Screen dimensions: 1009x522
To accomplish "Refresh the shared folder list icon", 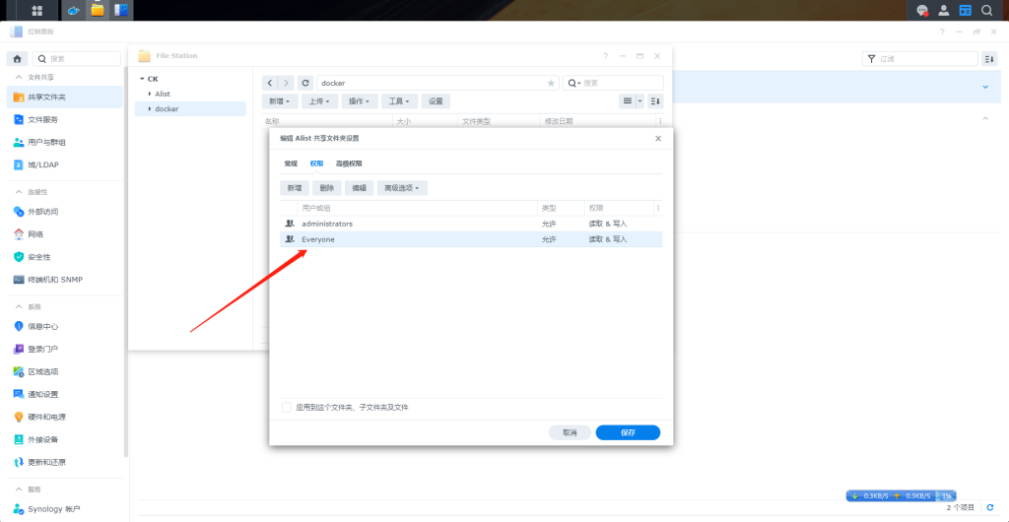I will tap(990, 508).
